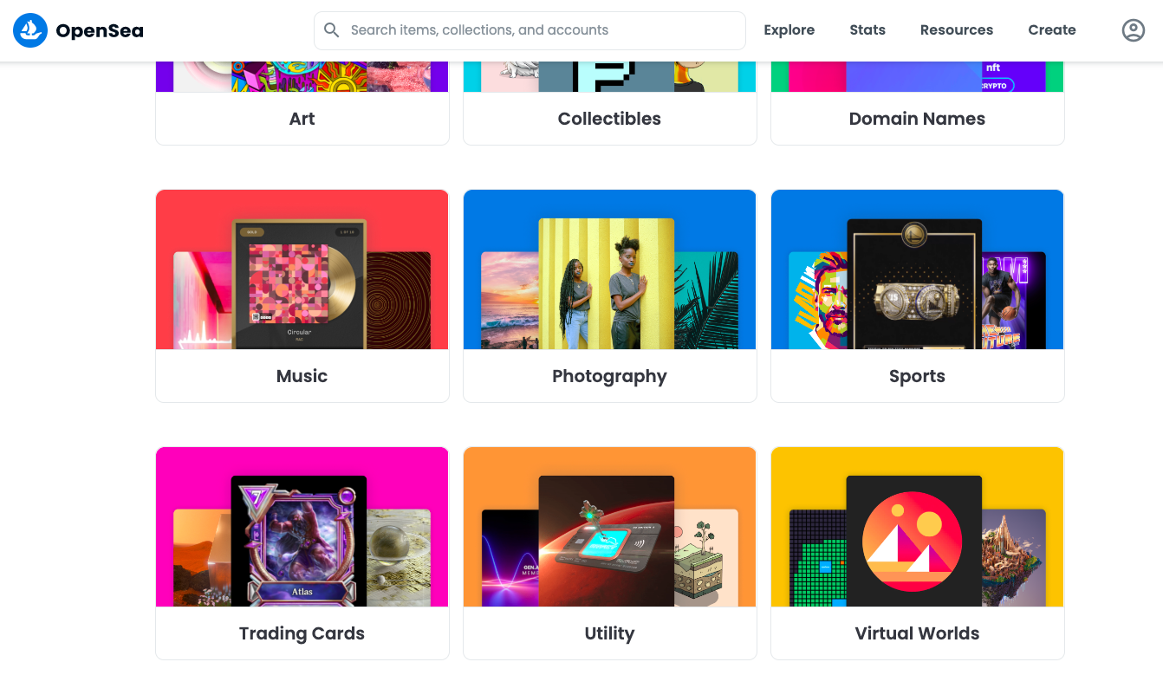Open the Art category card
This screenshot has height=675, width=1163.
point(302,103)
